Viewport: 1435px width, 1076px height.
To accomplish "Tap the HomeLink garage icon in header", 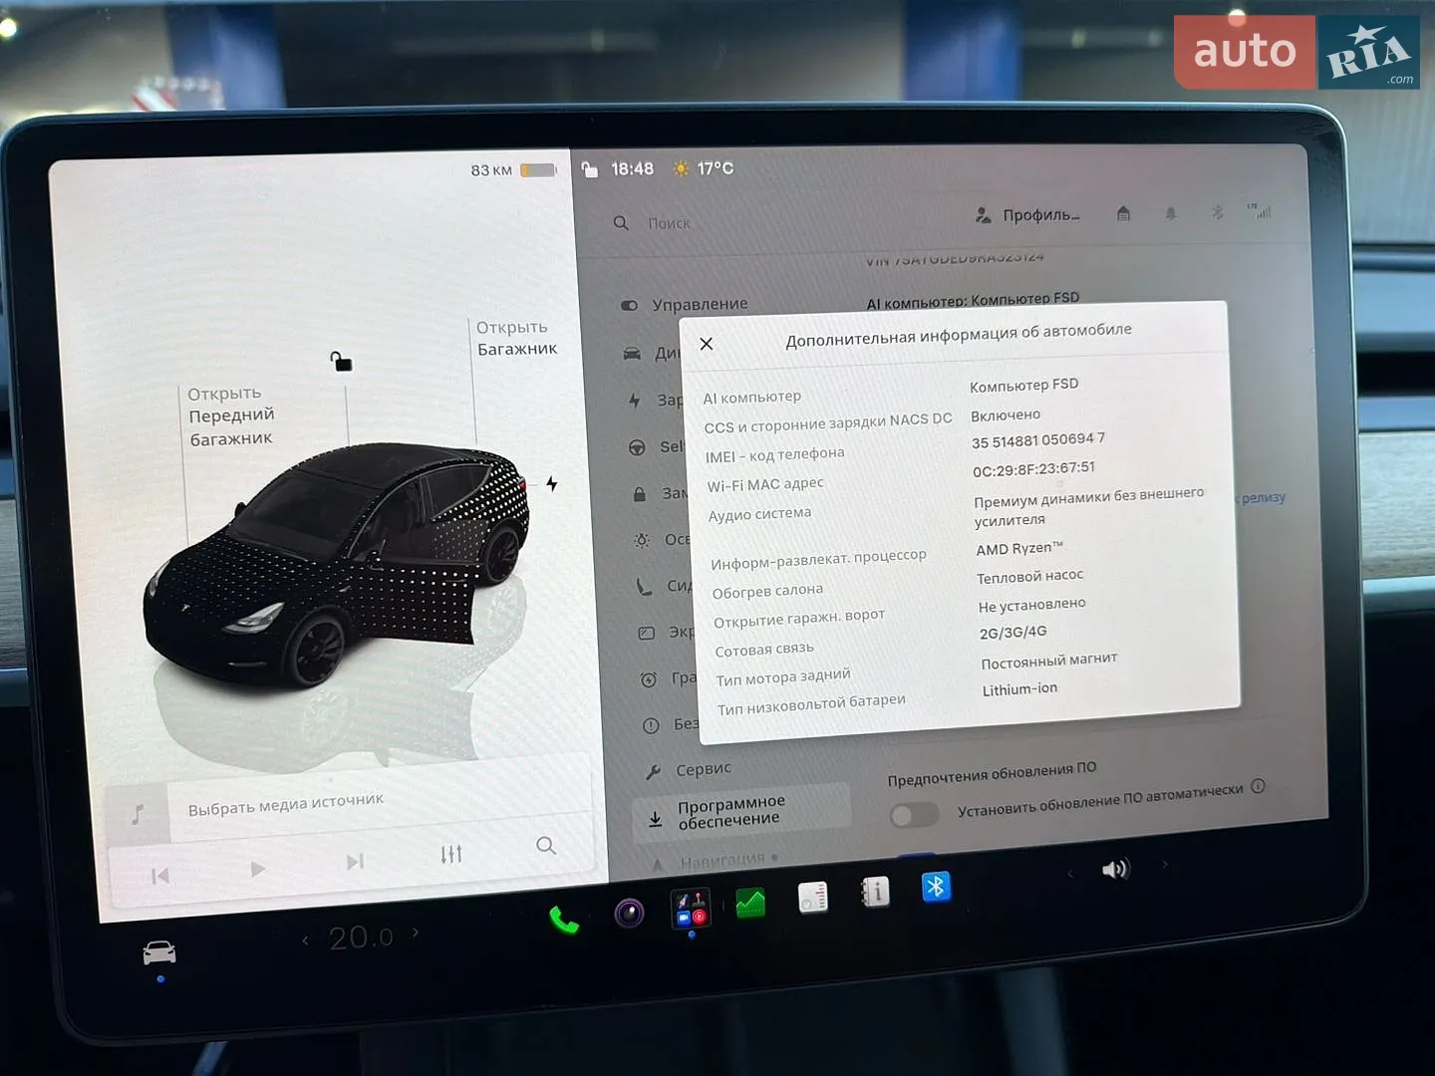I will pos(1123,213).
